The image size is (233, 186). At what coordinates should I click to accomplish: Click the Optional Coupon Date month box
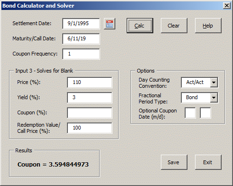click(x=190, y=113)
